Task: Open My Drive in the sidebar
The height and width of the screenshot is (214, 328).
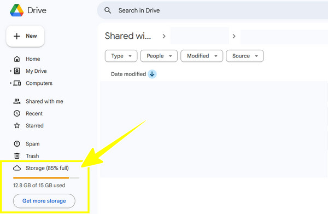Action: (x=36, y=71)
